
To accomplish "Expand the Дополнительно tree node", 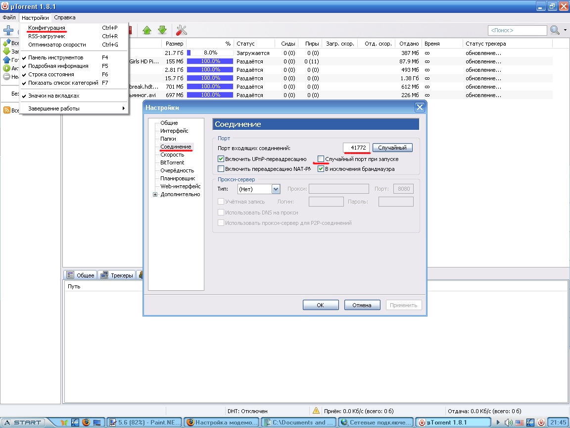I will coord(155,194).
